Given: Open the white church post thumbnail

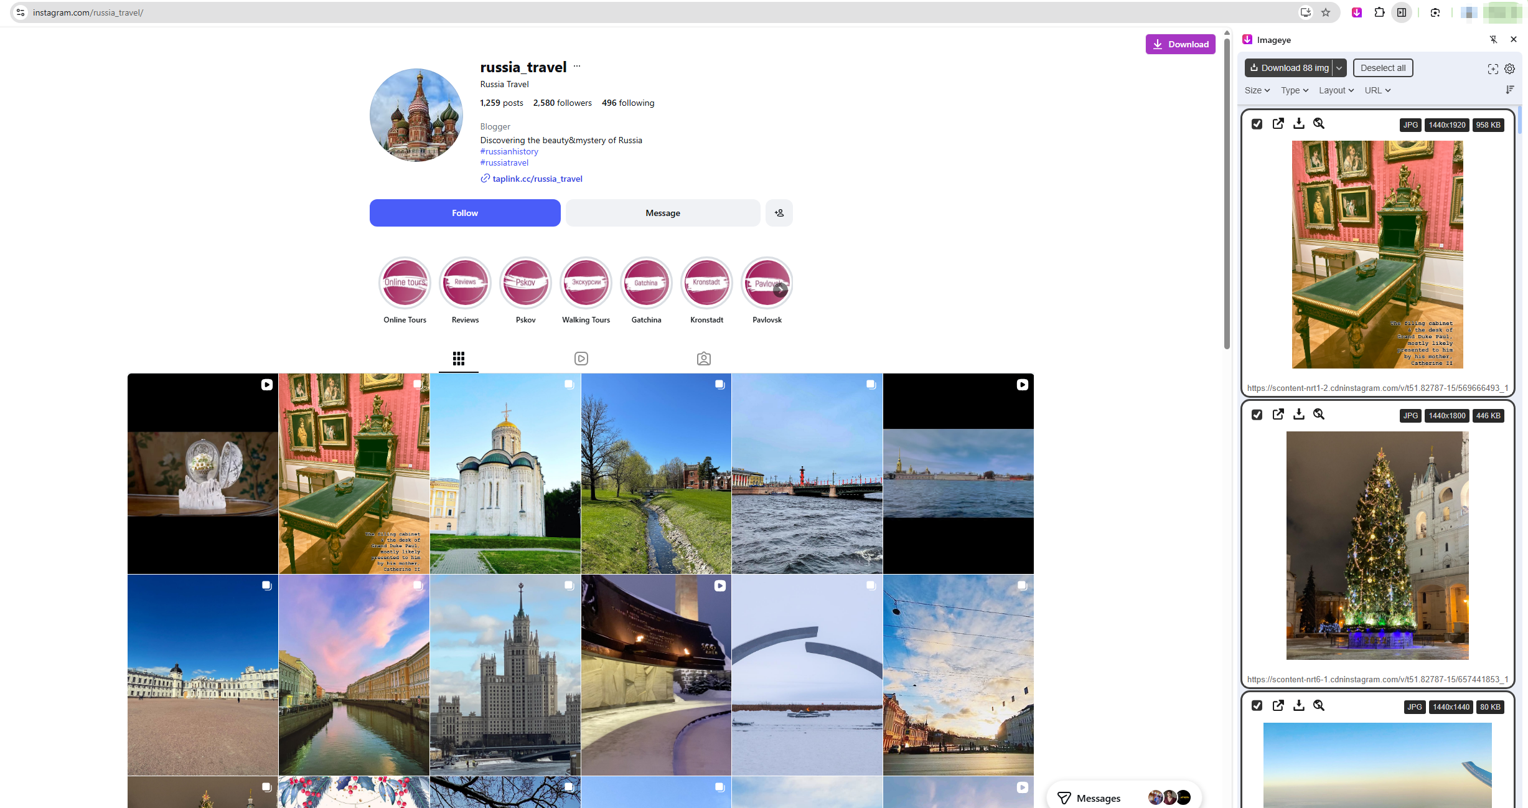Looking at the screenshot, I should click(x=505, y=474).
